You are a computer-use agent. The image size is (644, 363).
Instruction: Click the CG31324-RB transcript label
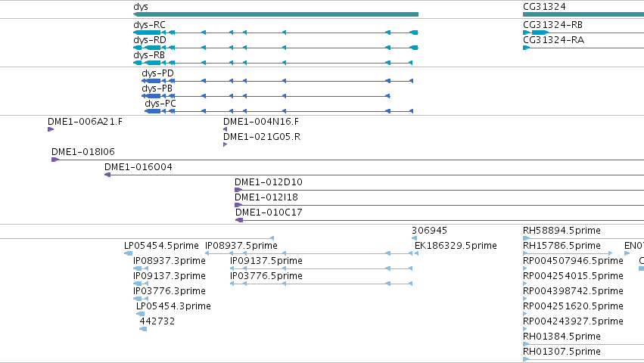click(x=552, y=25)
